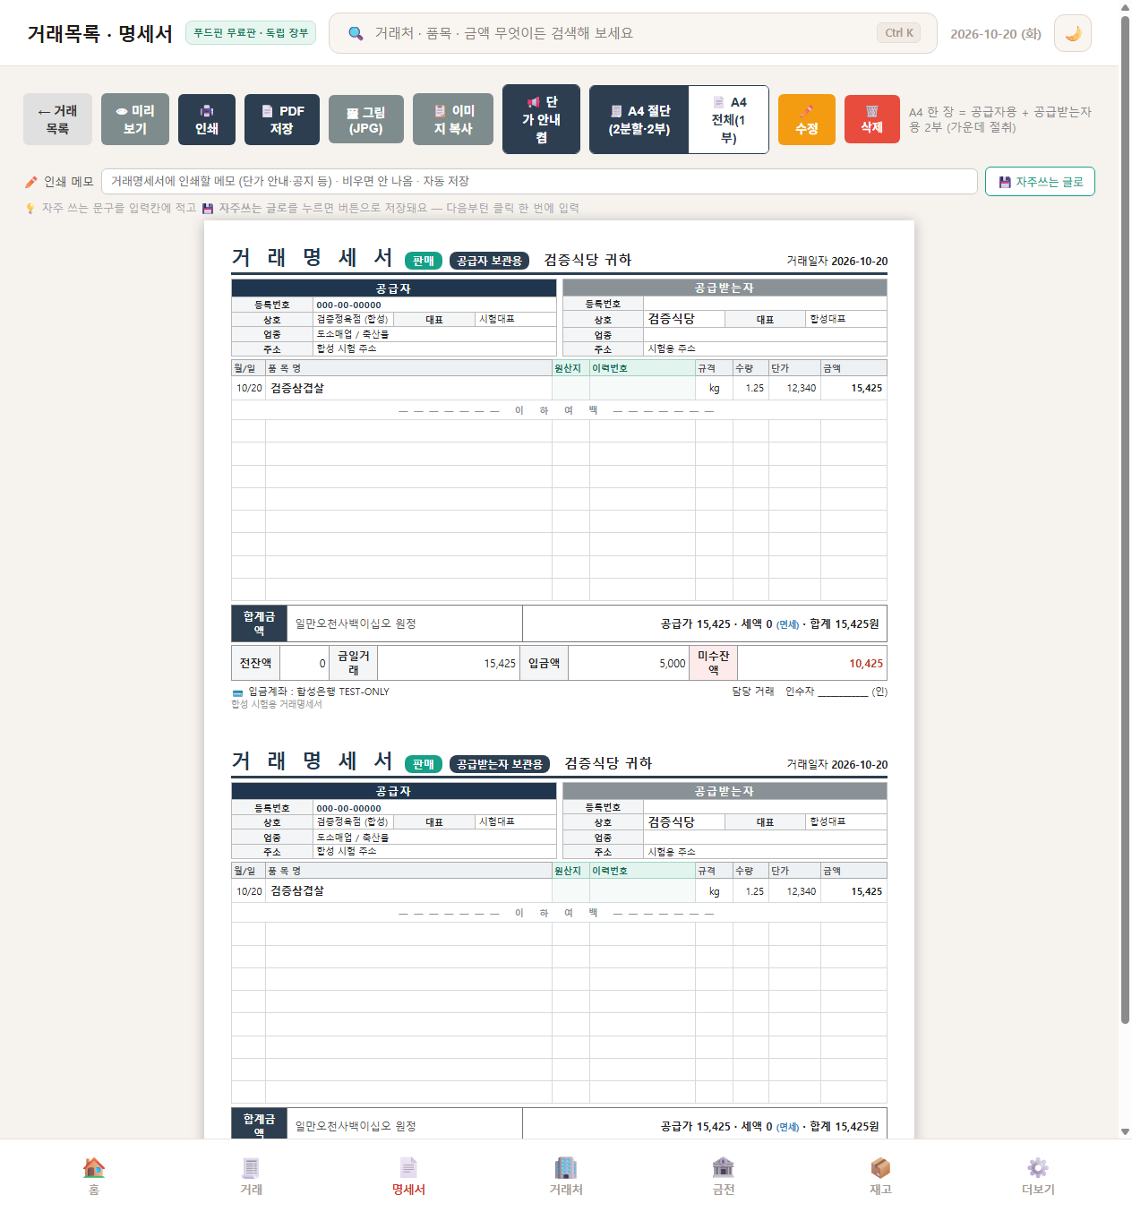Select the A4 전체(1부) layout

tap(729, 119)
